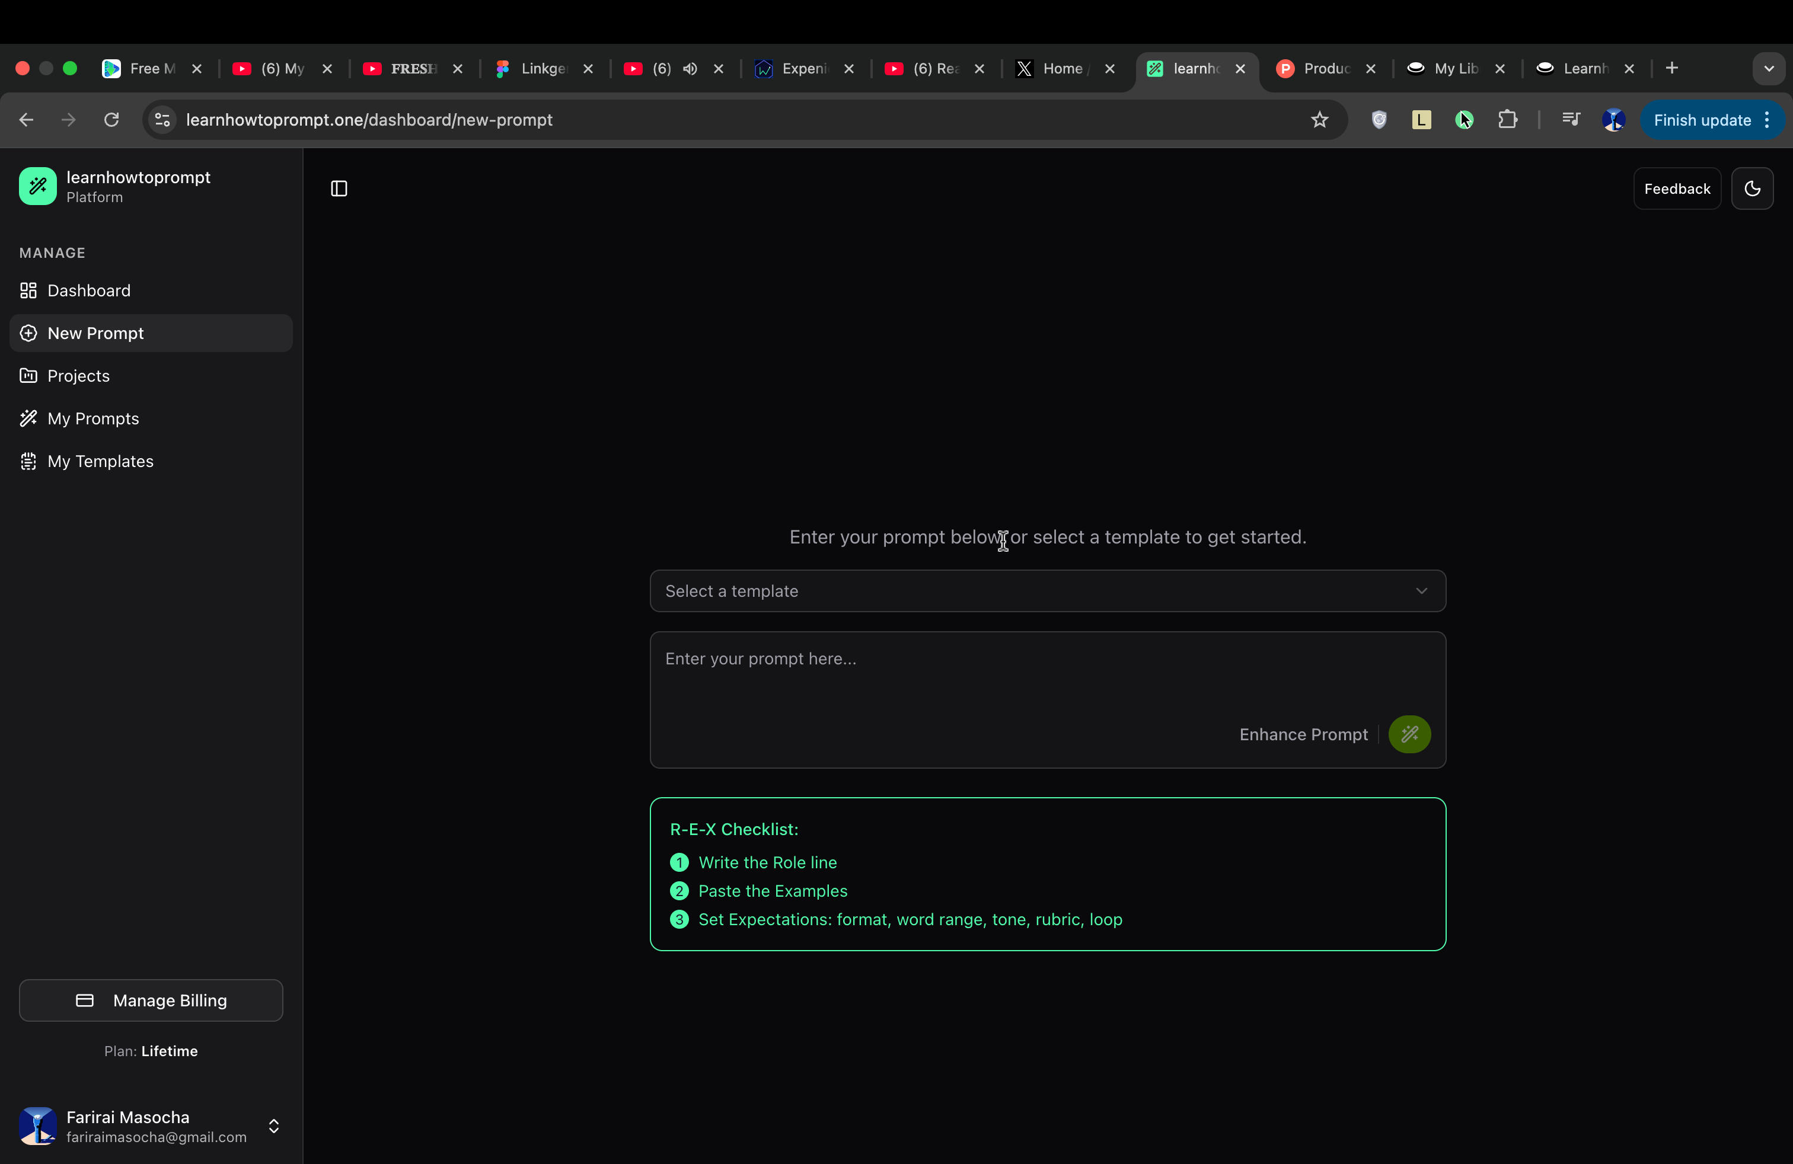
Task: Open the Select a template dropdown
Action: point(1047,591)
